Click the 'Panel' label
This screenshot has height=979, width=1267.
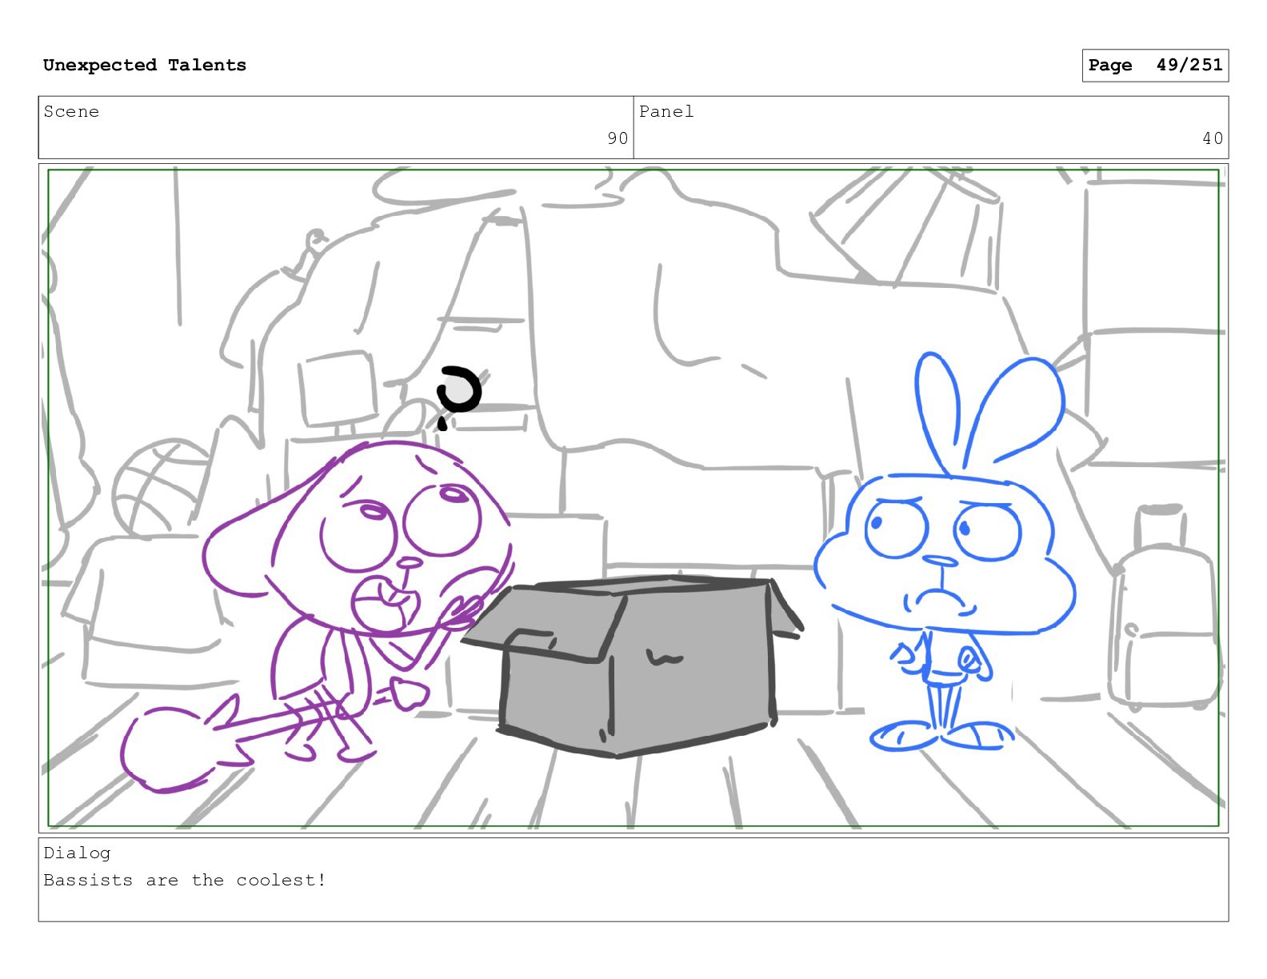(666, 111)
